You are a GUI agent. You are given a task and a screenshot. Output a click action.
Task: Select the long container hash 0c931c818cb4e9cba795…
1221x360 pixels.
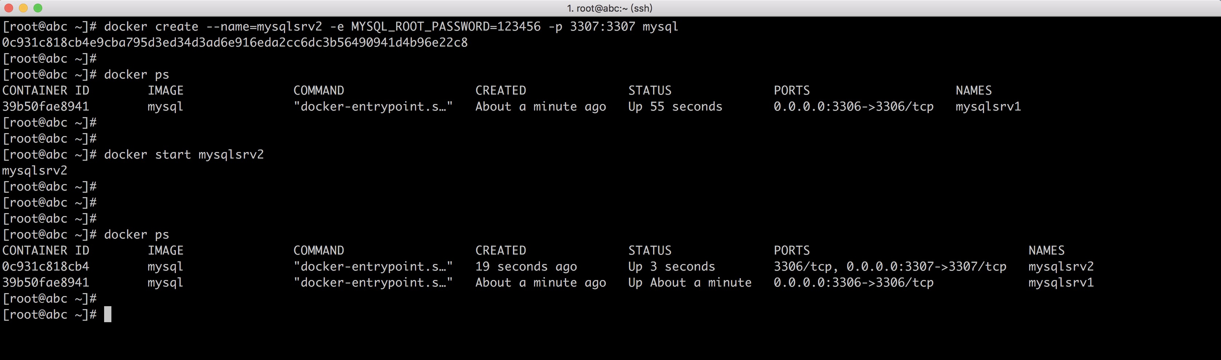[235, 43]
